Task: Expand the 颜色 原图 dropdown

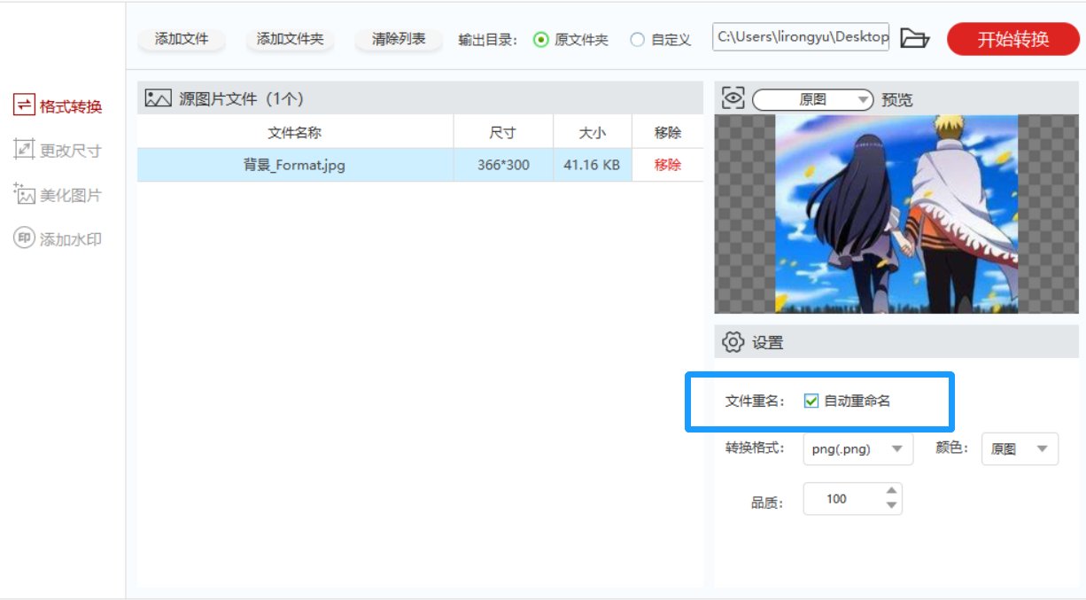Action: tap(1019, 448)
